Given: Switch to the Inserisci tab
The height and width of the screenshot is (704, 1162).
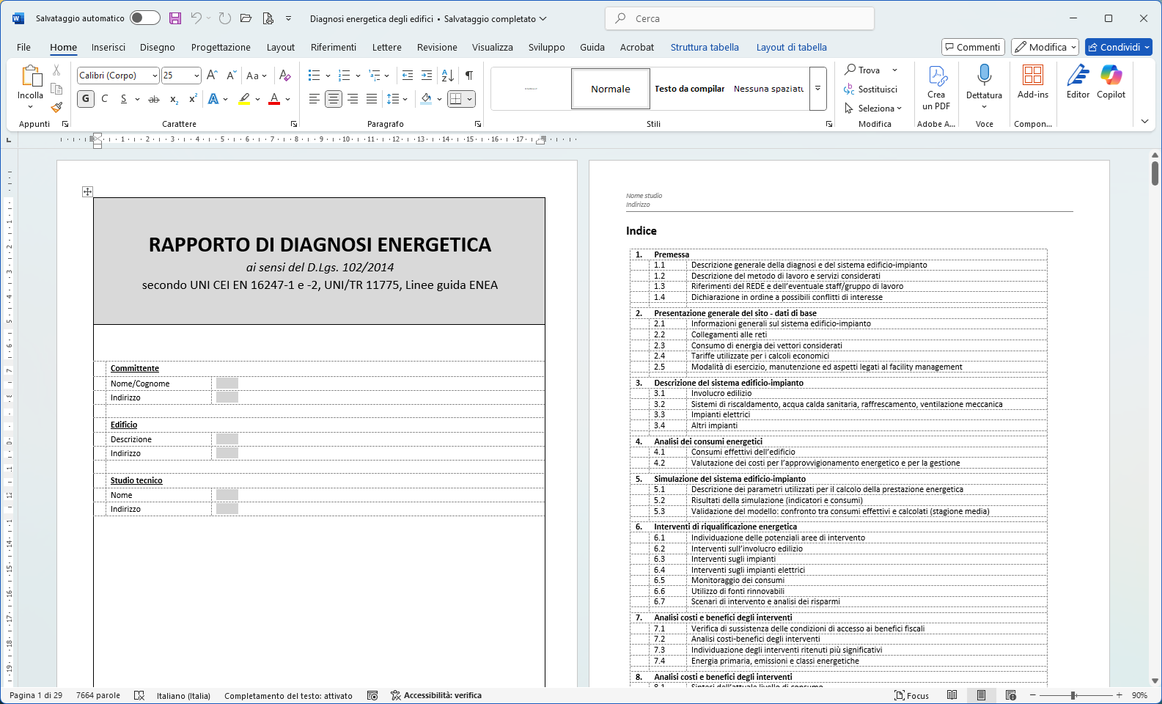Looking at the screenshot, I should (x=109, y=47).
